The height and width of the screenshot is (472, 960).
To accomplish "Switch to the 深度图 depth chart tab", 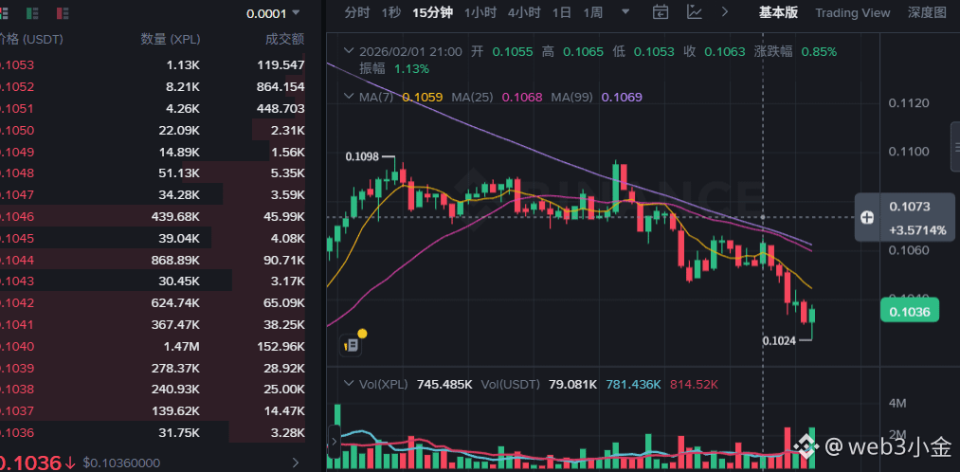I will click(926, 12).
